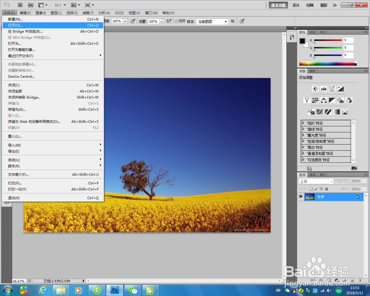
Task: Click the foreground color swatch in the color panel
Action: click(302, 41)
